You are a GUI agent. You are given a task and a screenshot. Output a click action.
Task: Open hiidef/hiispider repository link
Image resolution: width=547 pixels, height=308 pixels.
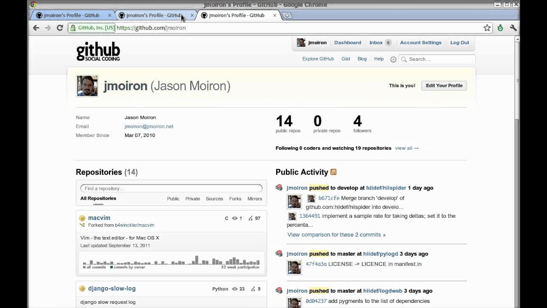pos(386,188)
